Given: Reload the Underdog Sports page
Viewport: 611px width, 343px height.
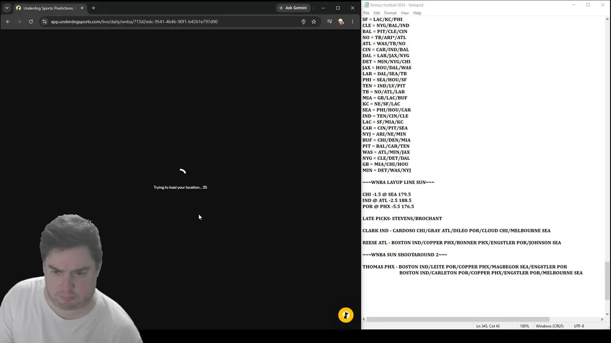Looking at the screenshot, I should [31, 21].
